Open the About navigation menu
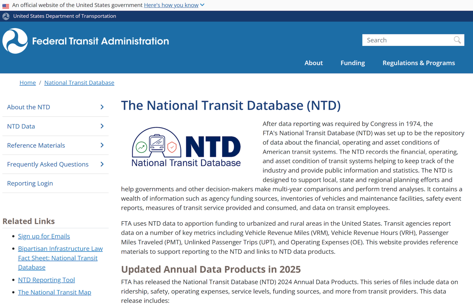473x308 pixels. [313, 63]
